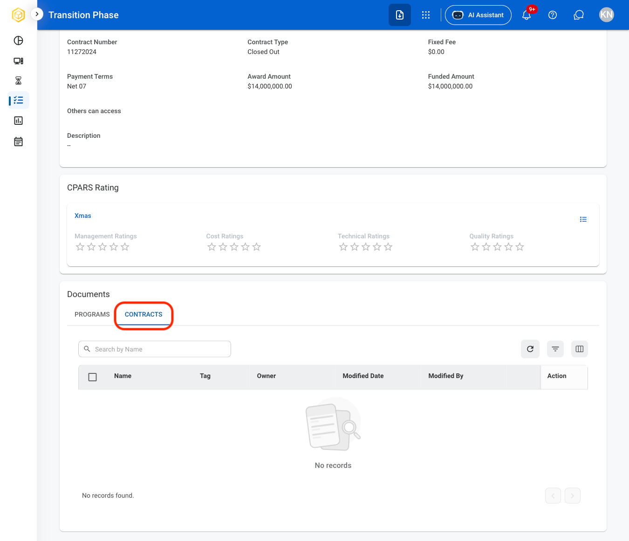Click the contract number 11272024

(82, 52)
